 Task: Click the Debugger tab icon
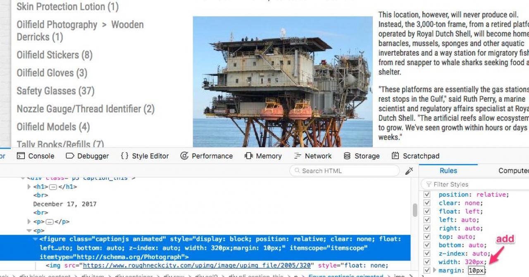[70, 156]
